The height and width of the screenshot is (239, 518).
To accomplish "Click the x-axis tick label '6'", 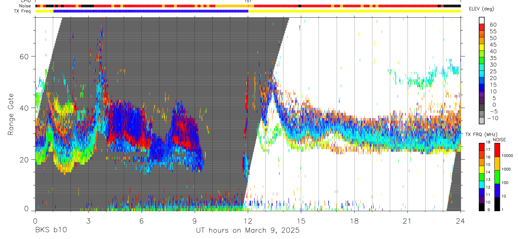I will pyautogui.click(x=141, y=221).
